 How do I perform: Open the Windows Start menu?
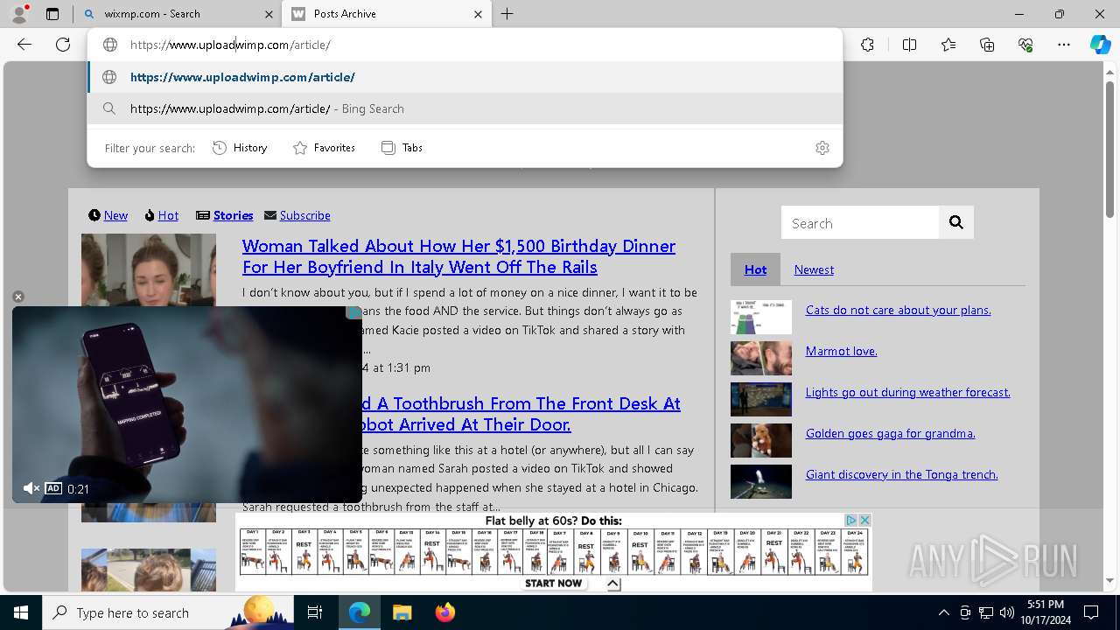pos(21,612)
